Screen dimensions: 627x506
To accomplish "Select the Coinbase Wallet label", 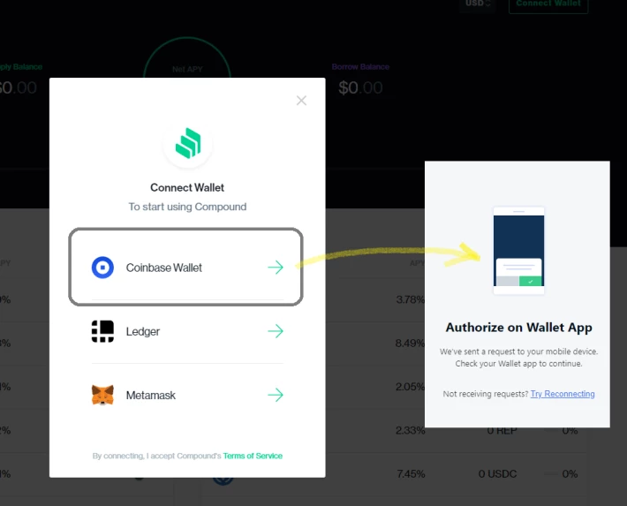I will coord(164,268).
